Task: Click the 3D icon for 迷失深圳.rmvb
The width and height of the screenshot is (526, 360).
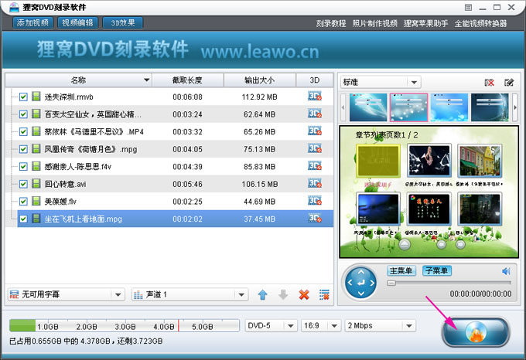Action: click(315, 97)
